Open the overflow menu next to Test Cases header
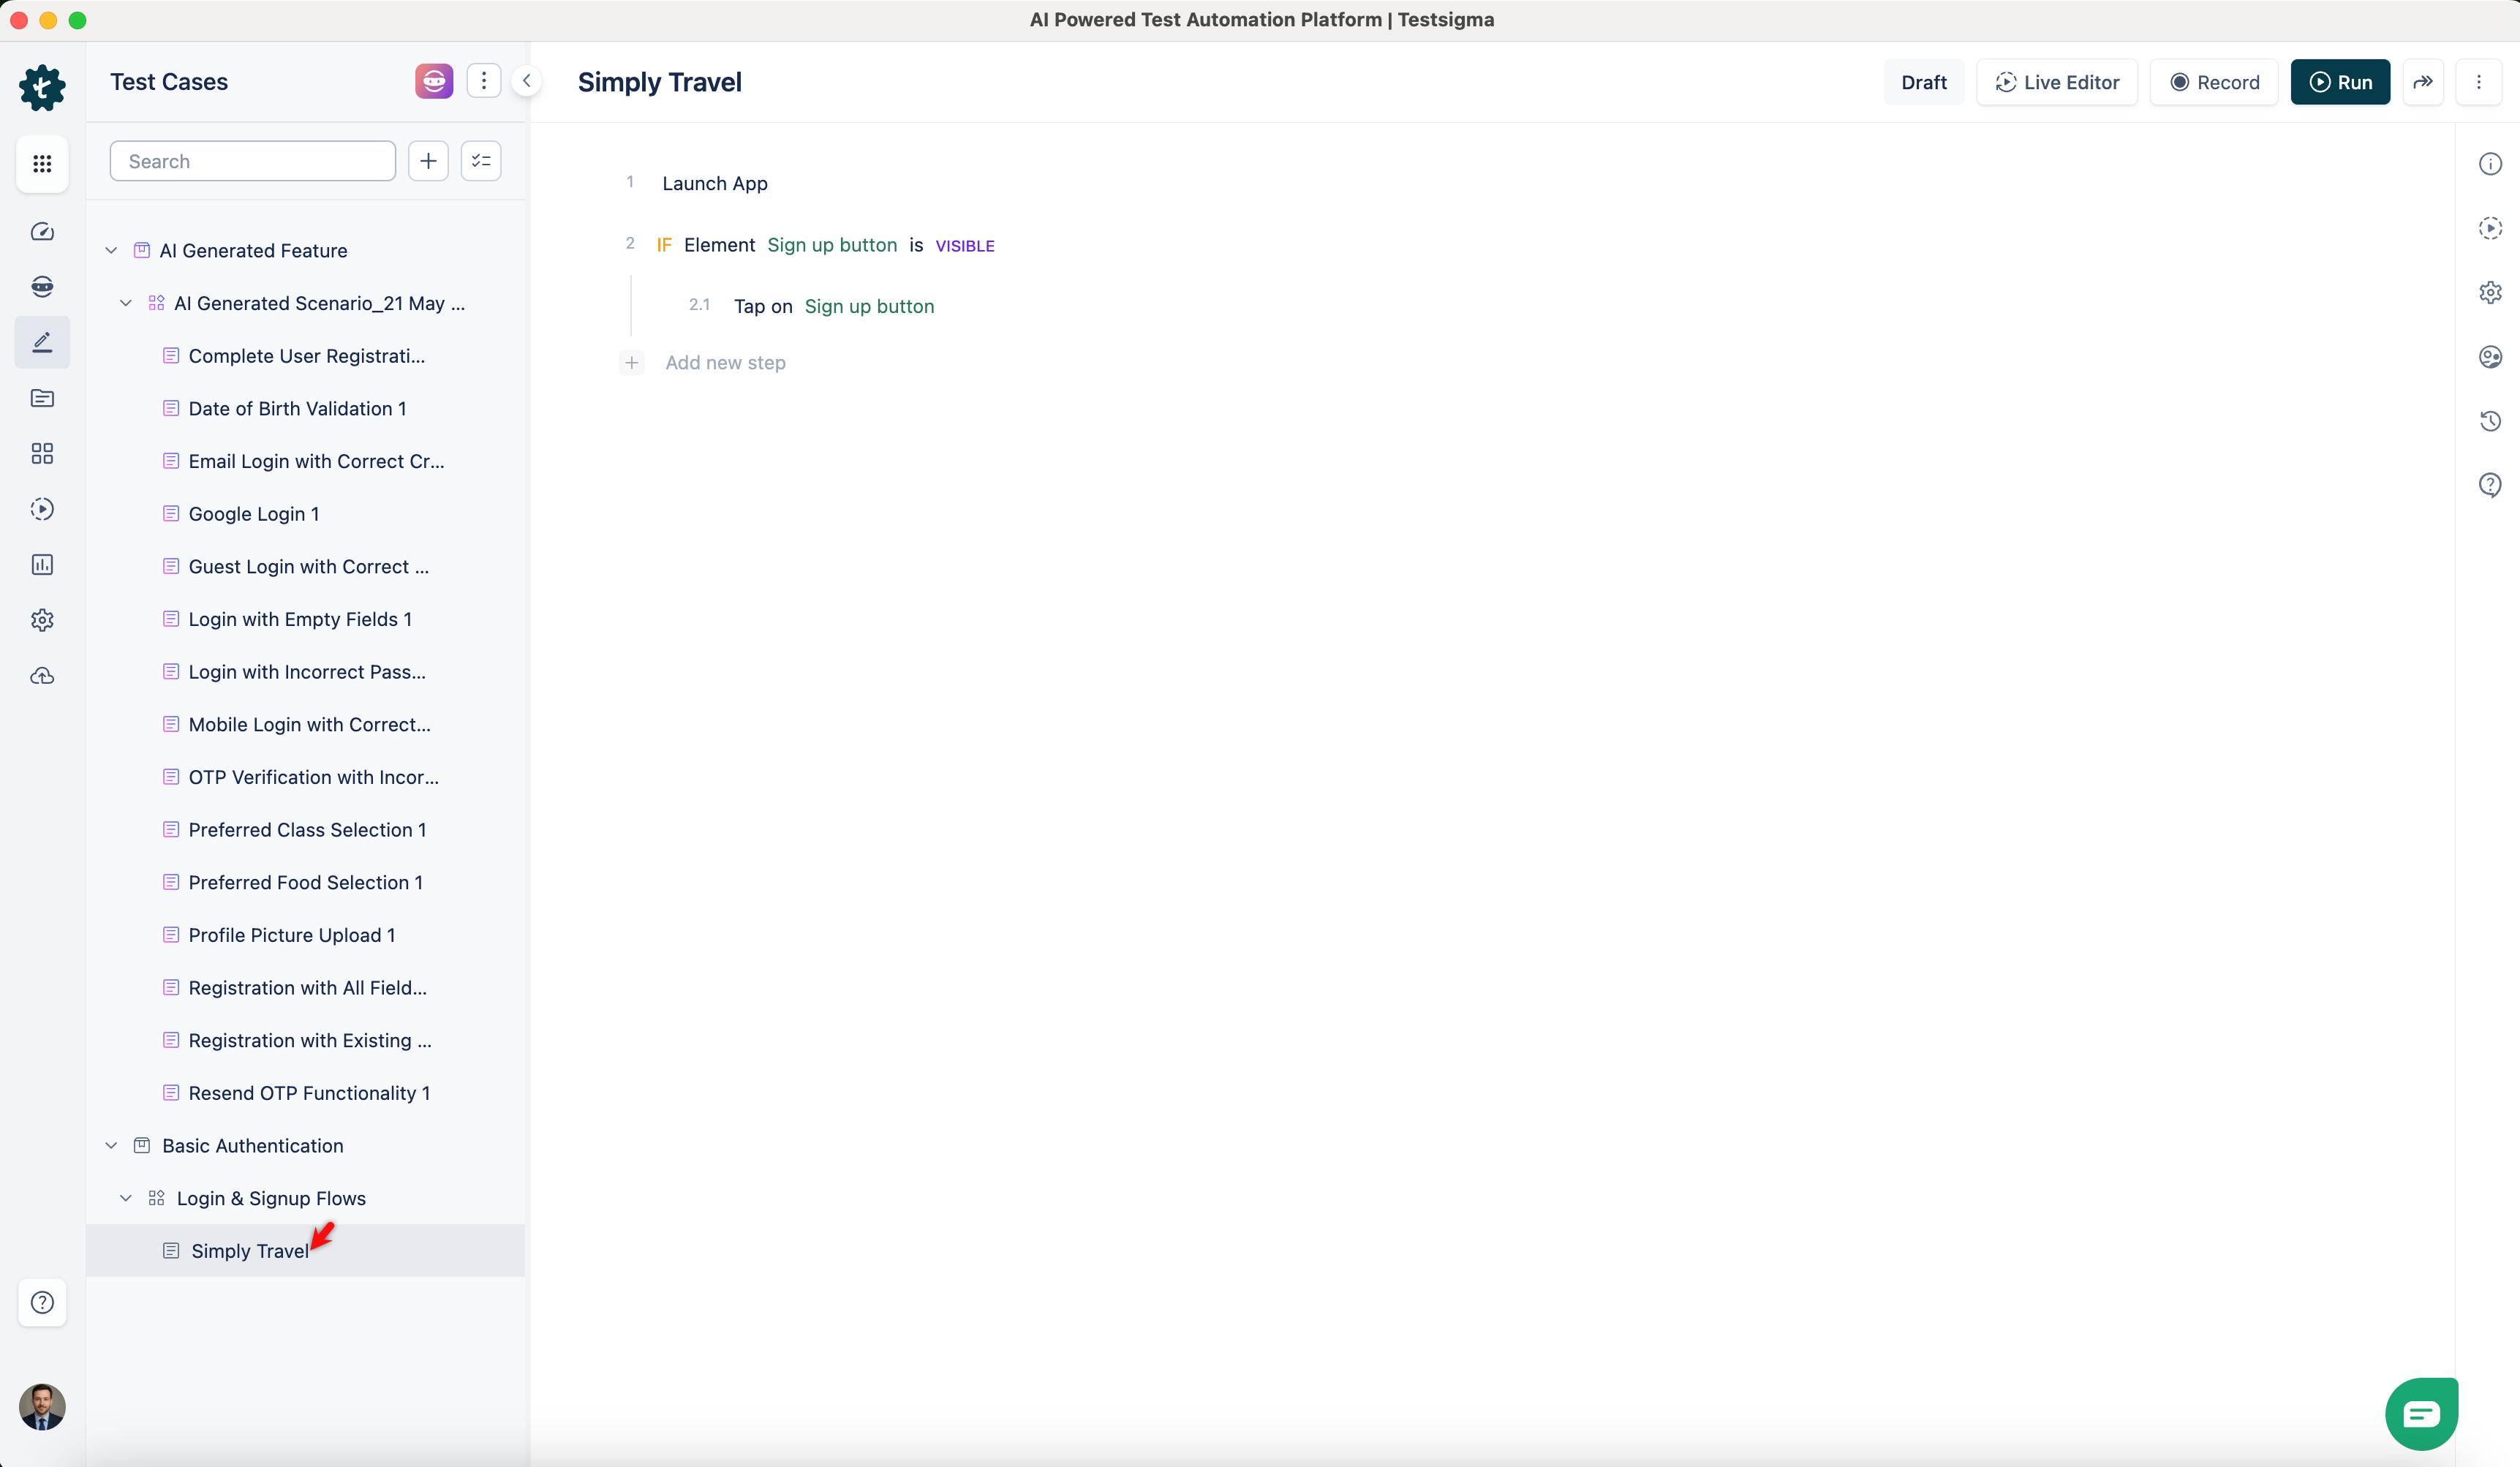This screenshot has height=1467, width=2520. [484, 80]
